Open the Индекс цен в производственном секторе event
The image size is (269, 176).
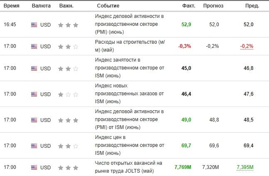click(x=130, y=145)
